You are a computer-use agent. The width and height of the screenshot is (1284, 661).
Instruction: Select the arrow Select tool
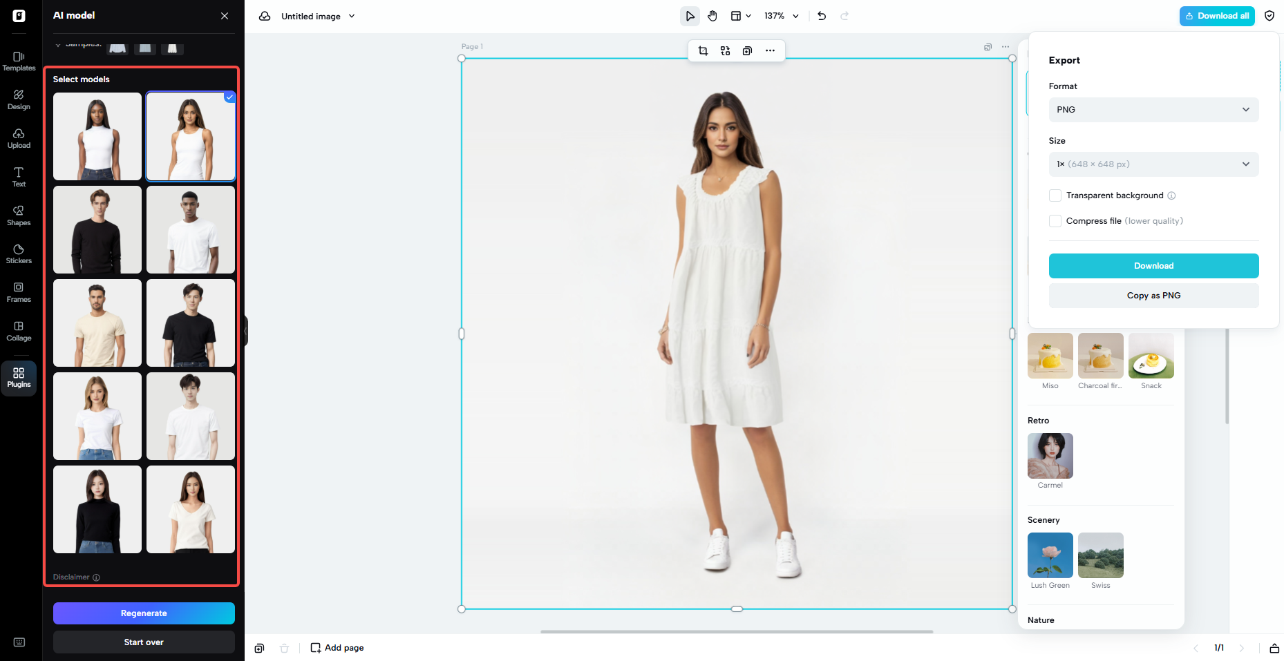pos(690,15)
